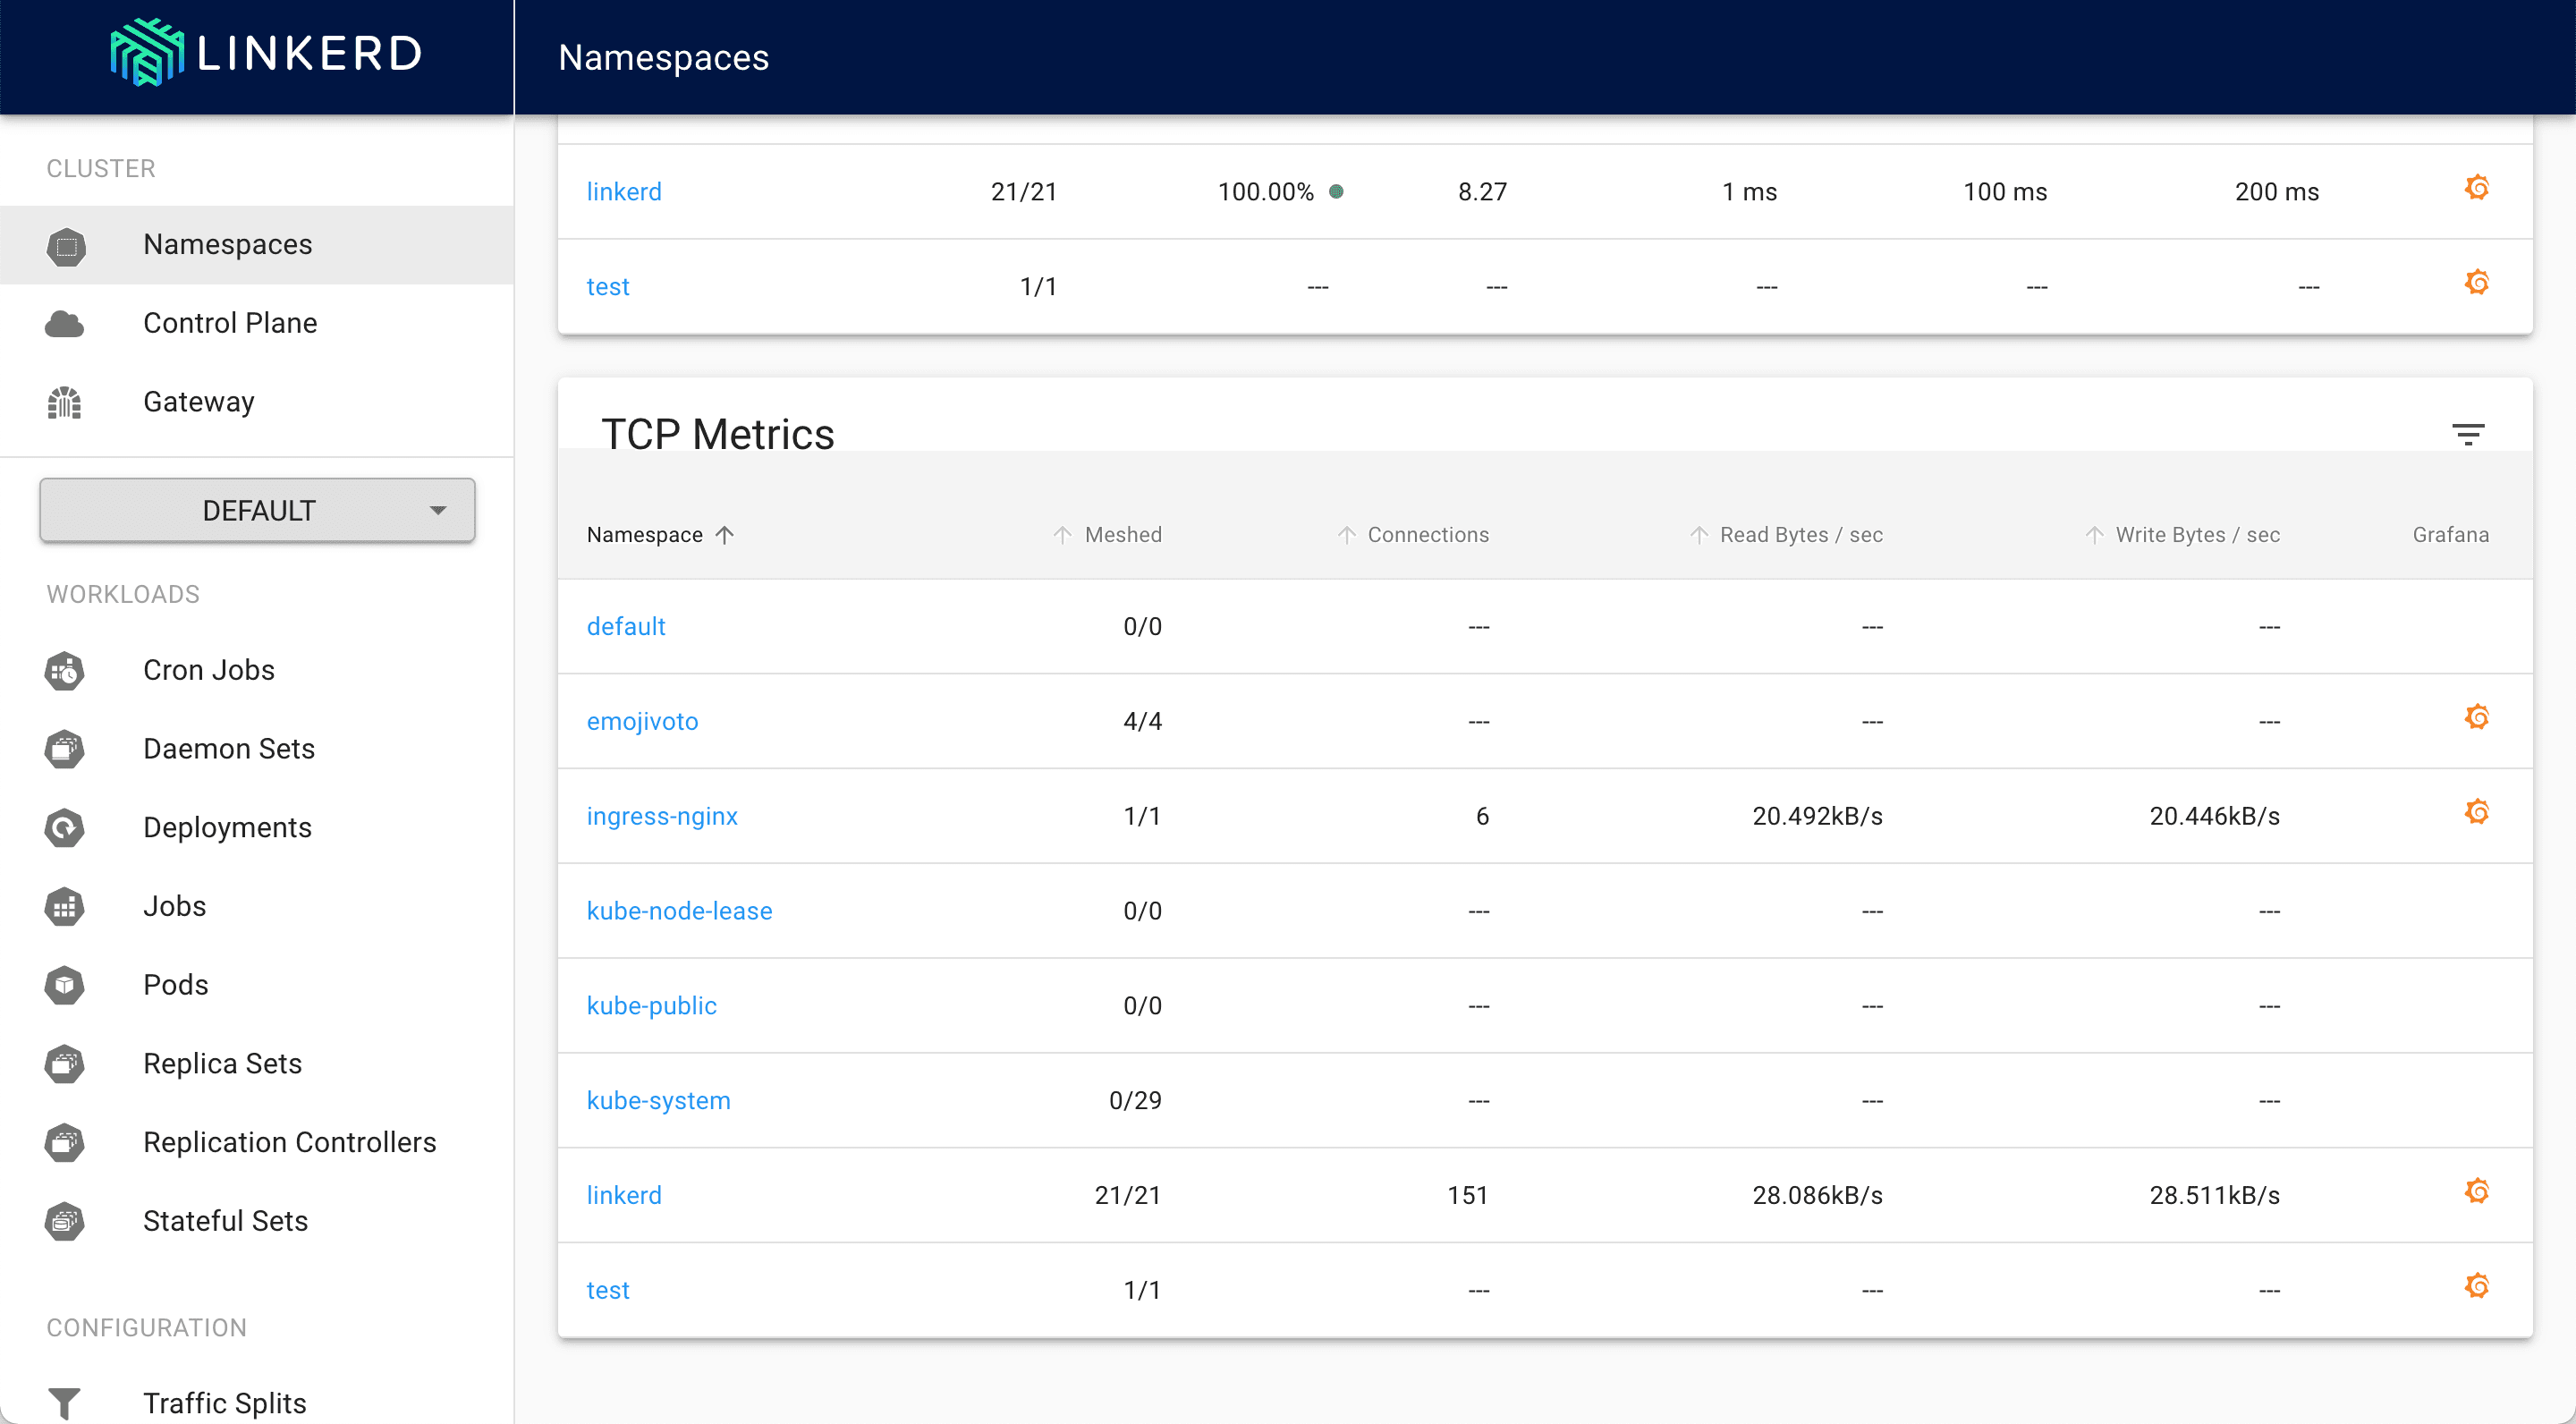The image size is (2576, 1424).
Task: Click the Grafana icon in linkerd TCP row
Action: point(2476,1191)
